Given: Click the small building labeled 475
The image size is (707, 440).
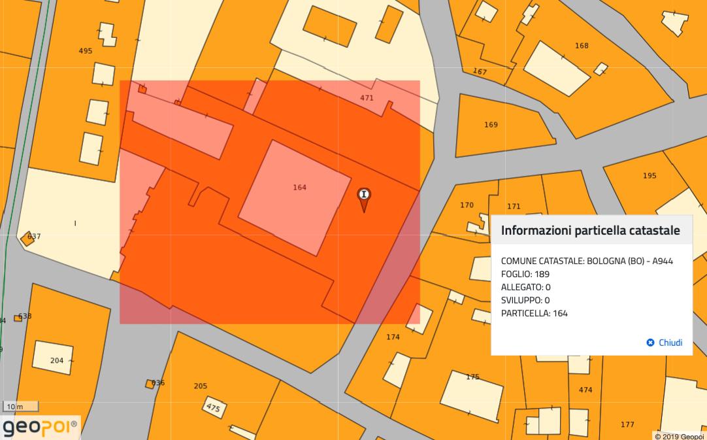Looking at the screenshot, I should 212,407.
